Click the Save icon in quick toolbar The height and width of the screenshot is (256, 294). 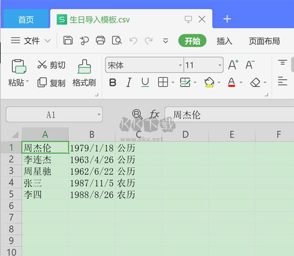click(x=68, y=40)
